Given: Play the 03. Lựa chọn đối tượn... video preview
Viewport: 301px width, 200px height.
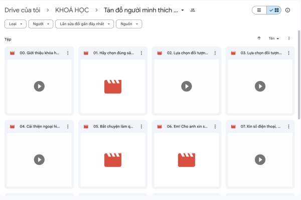Looking at the screenshot, I should tap(260, 86).
